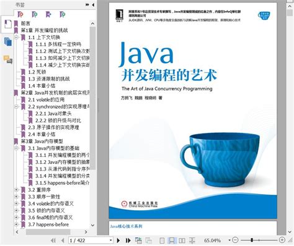Click the bookmark panel scroll left arrow

click(17, 232)
